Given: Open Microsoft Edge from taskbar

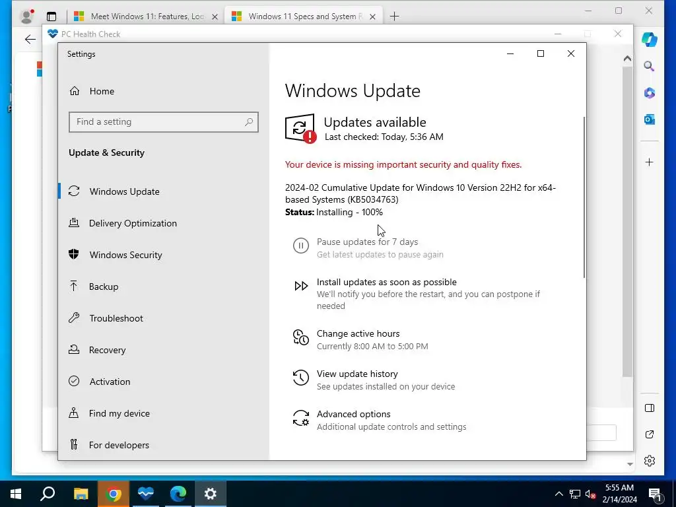Looking at the screenshot, I should pos(178,494).
